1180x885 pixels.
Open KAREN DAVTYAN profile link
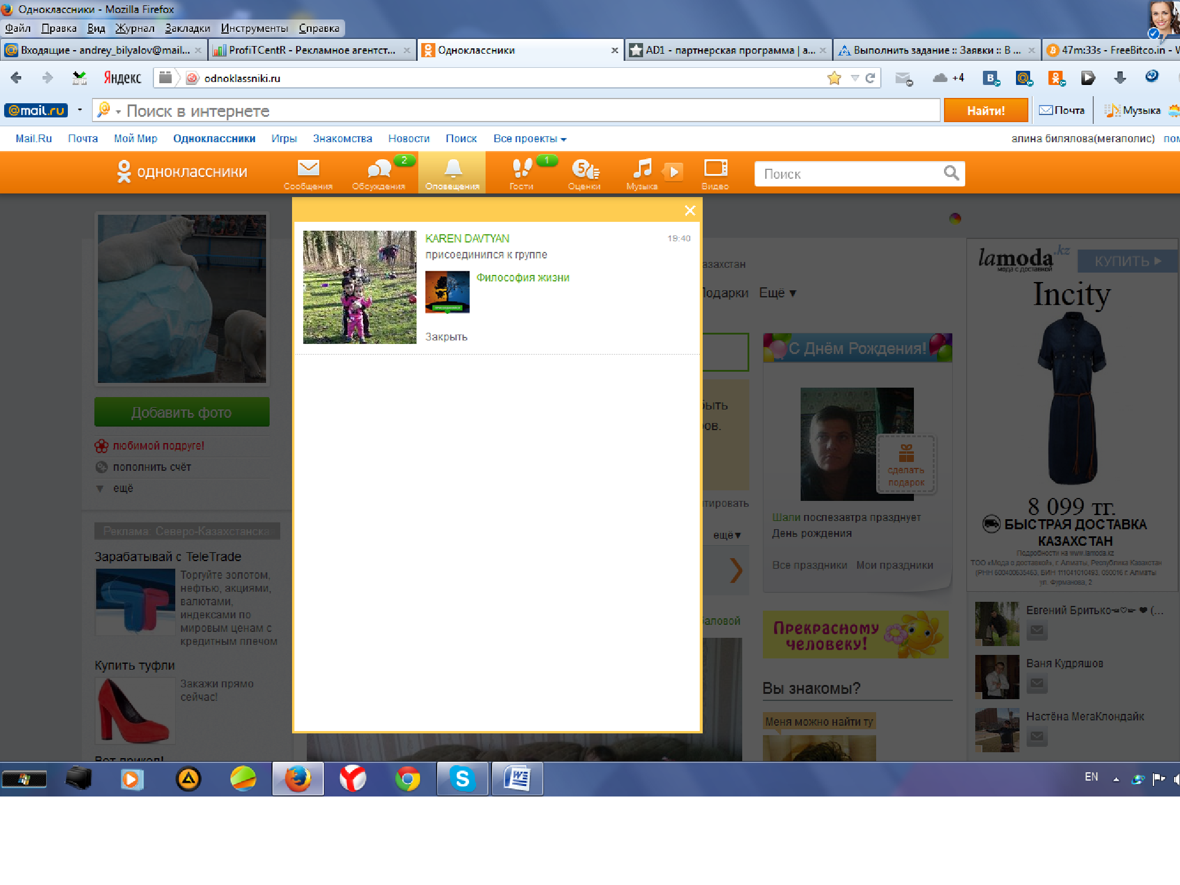(467, 238)
